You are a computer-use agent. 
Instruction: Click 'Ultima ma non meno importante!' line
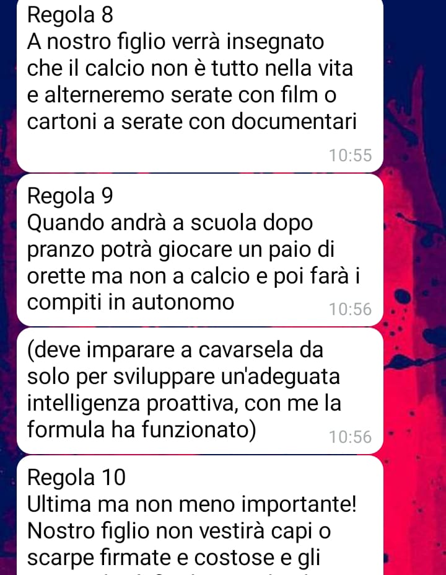tap(191, 504)
